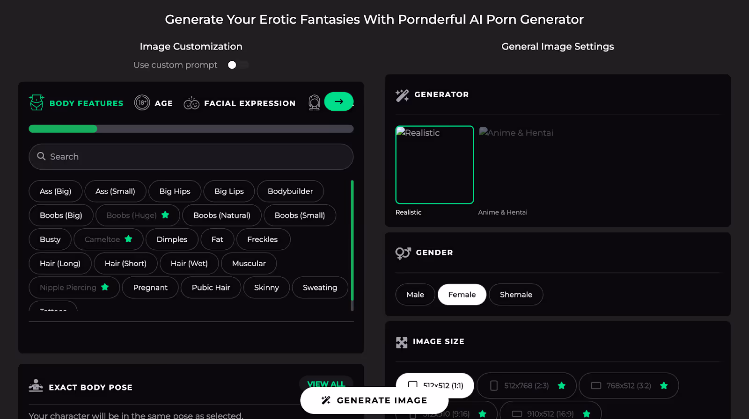Enable the Skinny tag

coord(266,288)
